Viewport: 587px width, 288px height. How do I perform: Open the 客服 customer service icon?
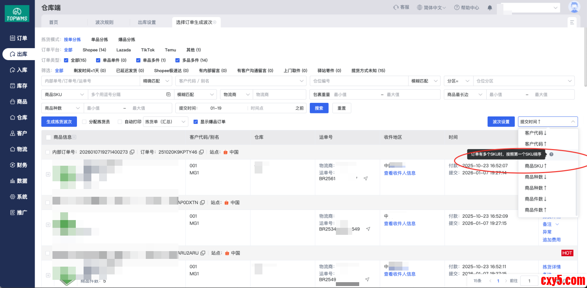[x=396, y=7]
